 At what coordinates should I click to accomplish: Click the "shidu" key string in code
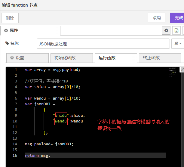61,115
